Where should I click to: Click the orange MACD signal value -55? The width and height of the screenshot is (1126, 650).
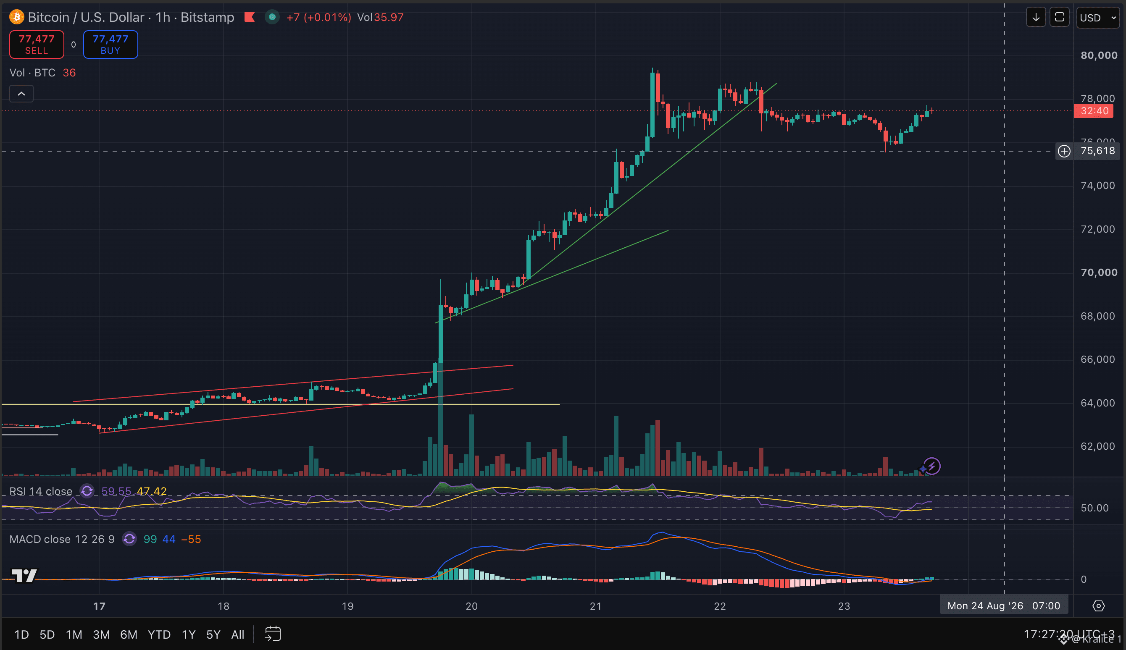coord(191,539)
